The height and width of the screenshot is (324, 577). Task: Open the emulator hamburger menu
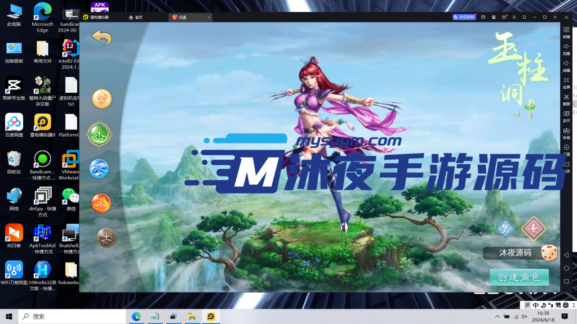(x=514, y=17)
